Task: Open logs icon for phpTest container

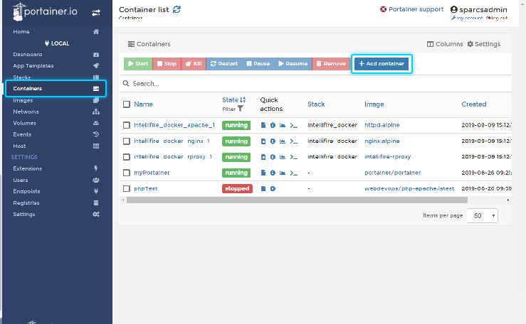Action: [x=263, y=188]
